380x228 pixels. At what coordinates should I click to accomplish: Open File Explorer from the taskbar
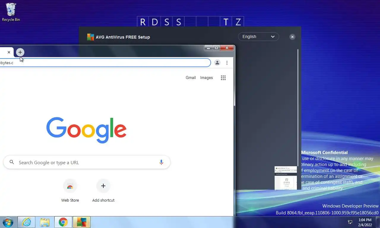coord(45,222)
